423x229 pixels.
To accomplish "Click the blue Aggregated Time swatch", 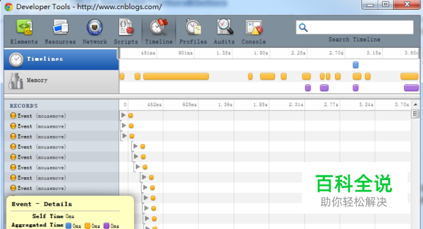I will pyautogui.click(x=68, y=225).
